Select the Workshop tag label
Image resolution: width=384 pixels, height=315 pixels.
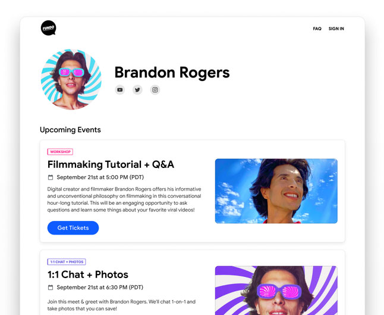click(60, 152)
